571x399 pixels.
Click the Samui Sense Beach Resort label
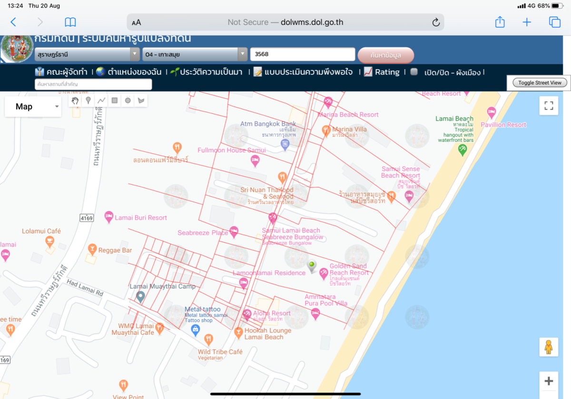[x=401, y=172]
